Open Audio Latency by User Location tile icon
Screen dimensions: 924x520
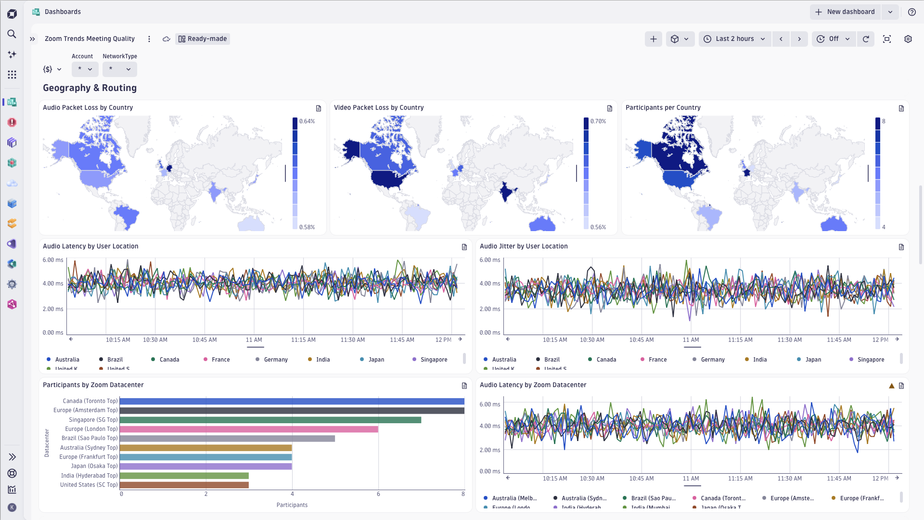point(464,247)
